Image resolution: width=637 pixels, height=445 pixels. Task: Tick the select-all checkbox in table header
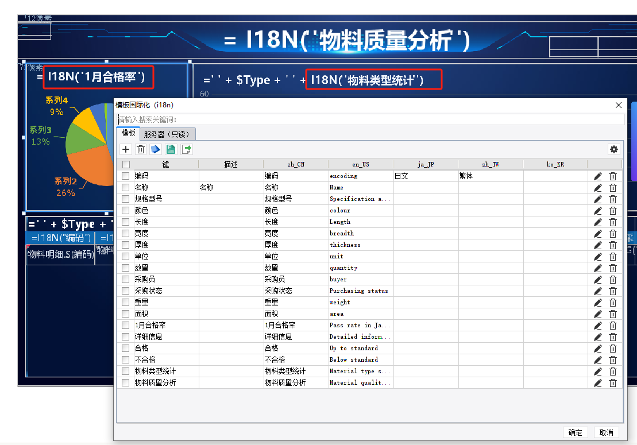pyautogui.click(x=126, y=164)
